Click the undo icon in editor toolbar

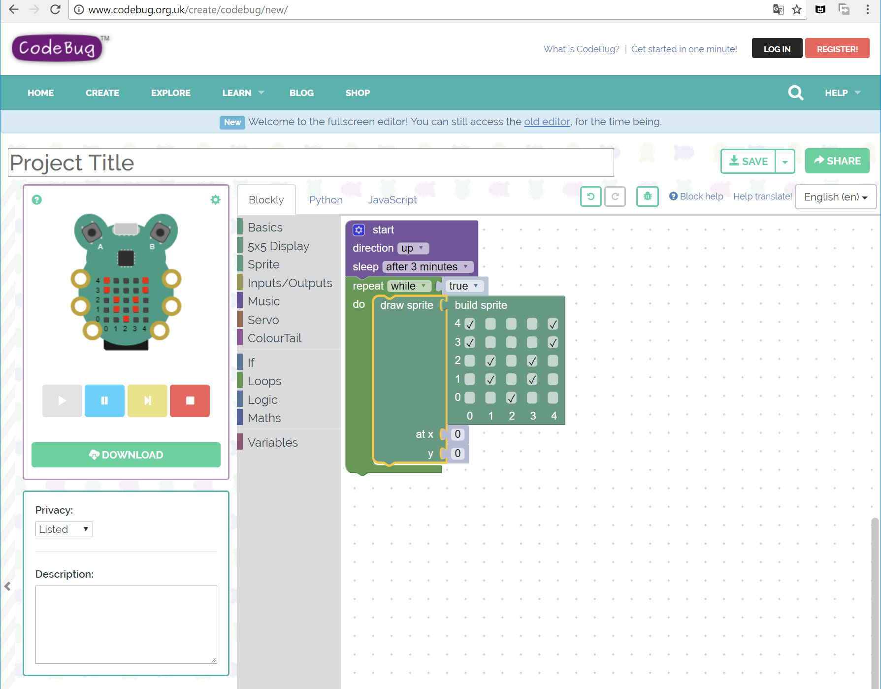(x=590, y=197)
